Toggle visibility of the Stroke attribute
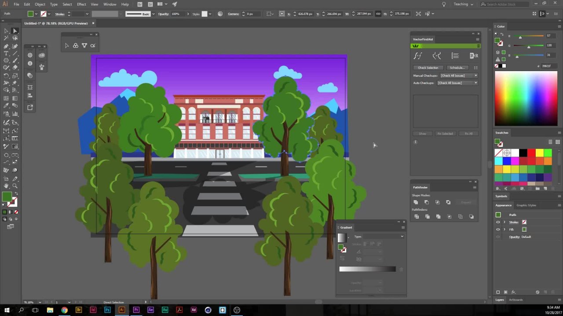Viewport: 563px width, 316px height. 498,222
